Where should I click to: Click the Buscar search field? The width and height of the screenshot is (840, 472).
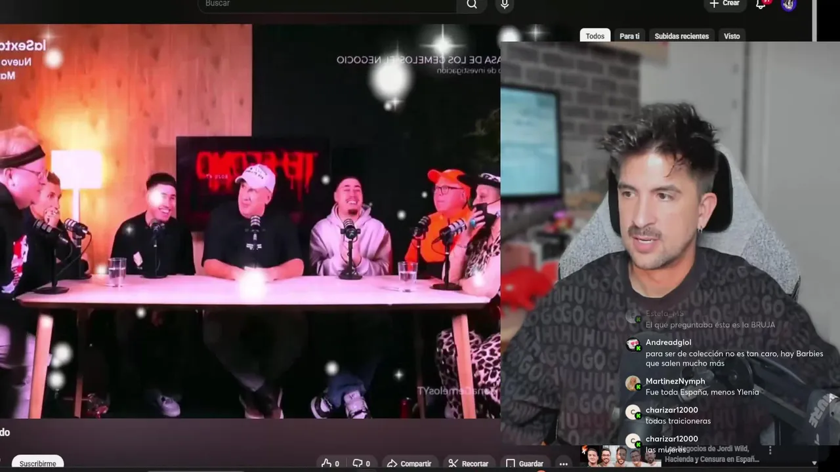coord(327,5)
